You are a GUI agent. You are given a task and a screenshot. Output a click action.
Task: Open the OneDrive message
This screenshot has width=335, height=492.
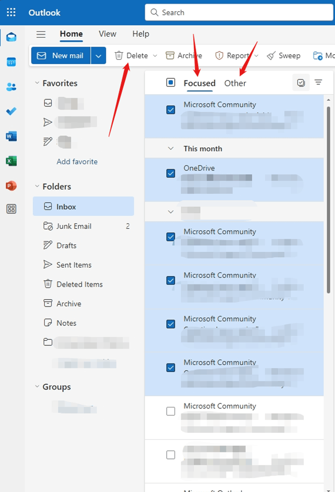click(234, 180)
